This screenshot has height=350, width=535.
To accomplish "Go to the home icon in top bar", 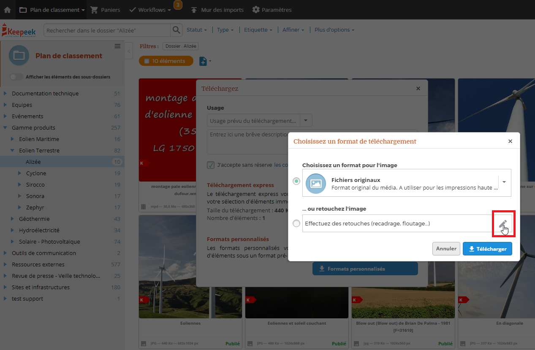I will tap(7, 10).
